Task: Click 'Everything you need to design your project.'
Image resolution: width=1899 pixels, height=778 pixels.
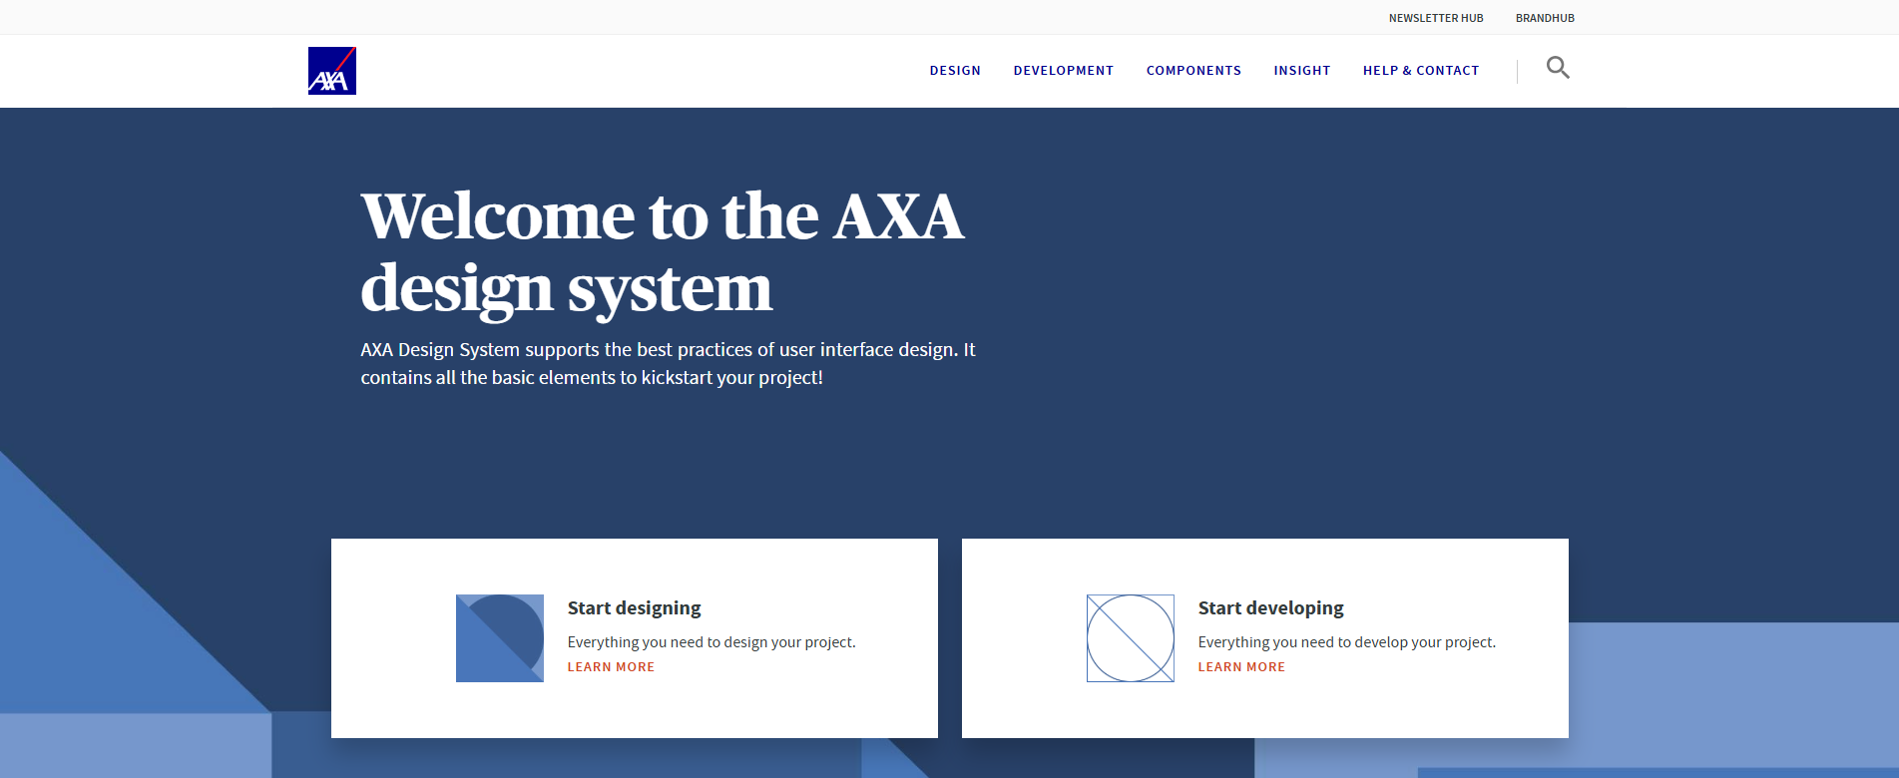Action: 712,642
